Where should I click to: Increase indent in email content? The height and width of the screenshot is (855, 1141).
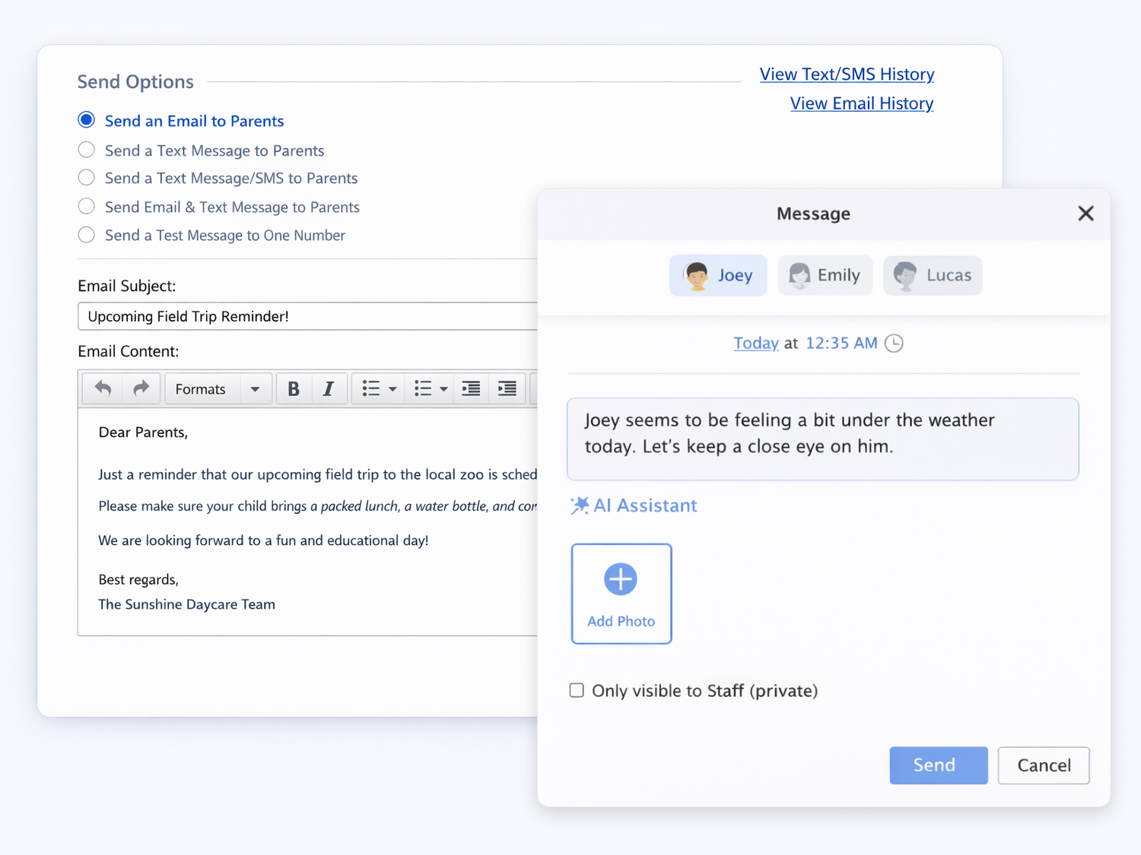click(507, 388)
